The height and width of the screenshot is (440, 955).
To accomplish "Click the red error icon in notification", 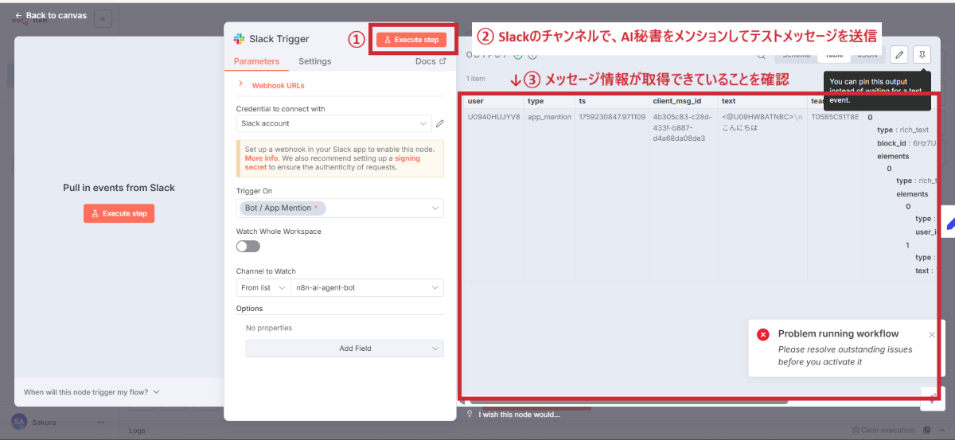I will coord(763,334).
